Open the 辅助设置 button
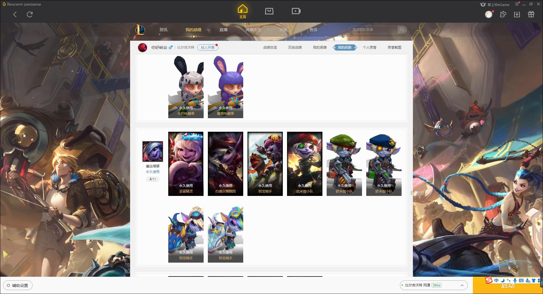 tap(18, 286)
